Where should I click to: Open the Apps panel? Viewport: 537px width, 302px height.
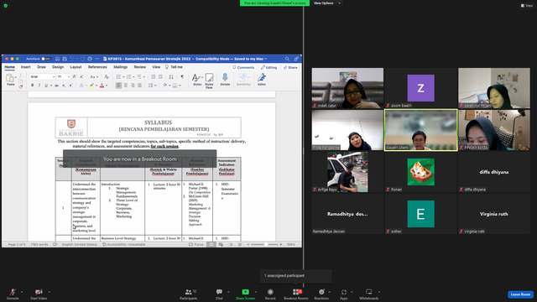343,294
